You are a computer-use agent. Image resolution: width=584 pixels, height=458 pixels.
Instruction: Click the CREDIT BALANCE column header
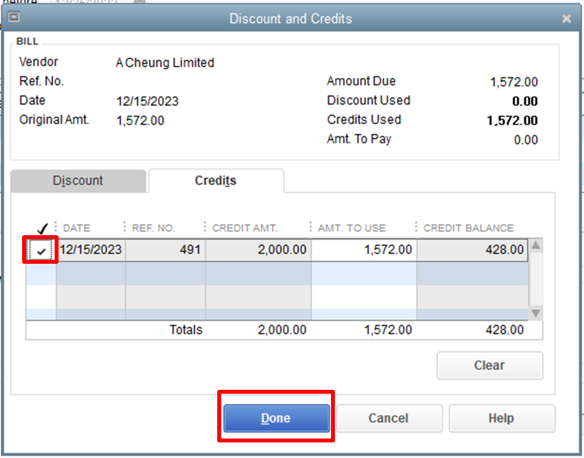point(468,228)
